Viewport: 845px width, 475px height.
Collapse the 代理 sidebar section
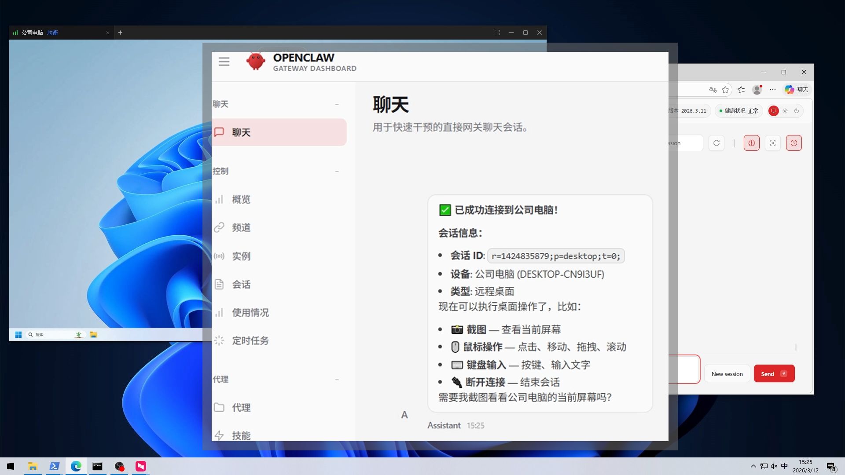click(x=337, y=379)
